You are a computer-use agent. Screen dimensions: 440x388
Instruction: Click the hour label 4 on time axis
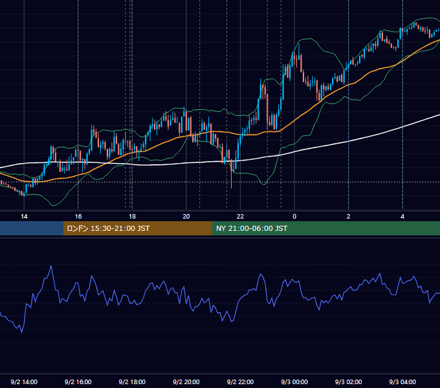tap(402, 216)
